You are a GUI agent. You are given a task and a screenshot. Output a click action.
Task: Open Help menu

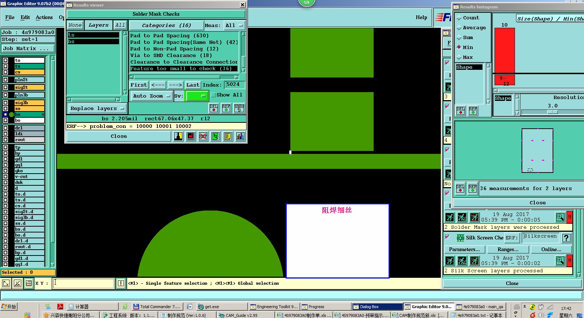pos(421,17)
